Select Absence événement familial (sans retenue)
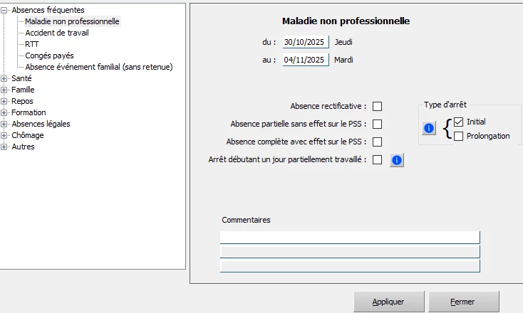The width and height of the screenshot is (523, 313). click(x=99, y=67)
